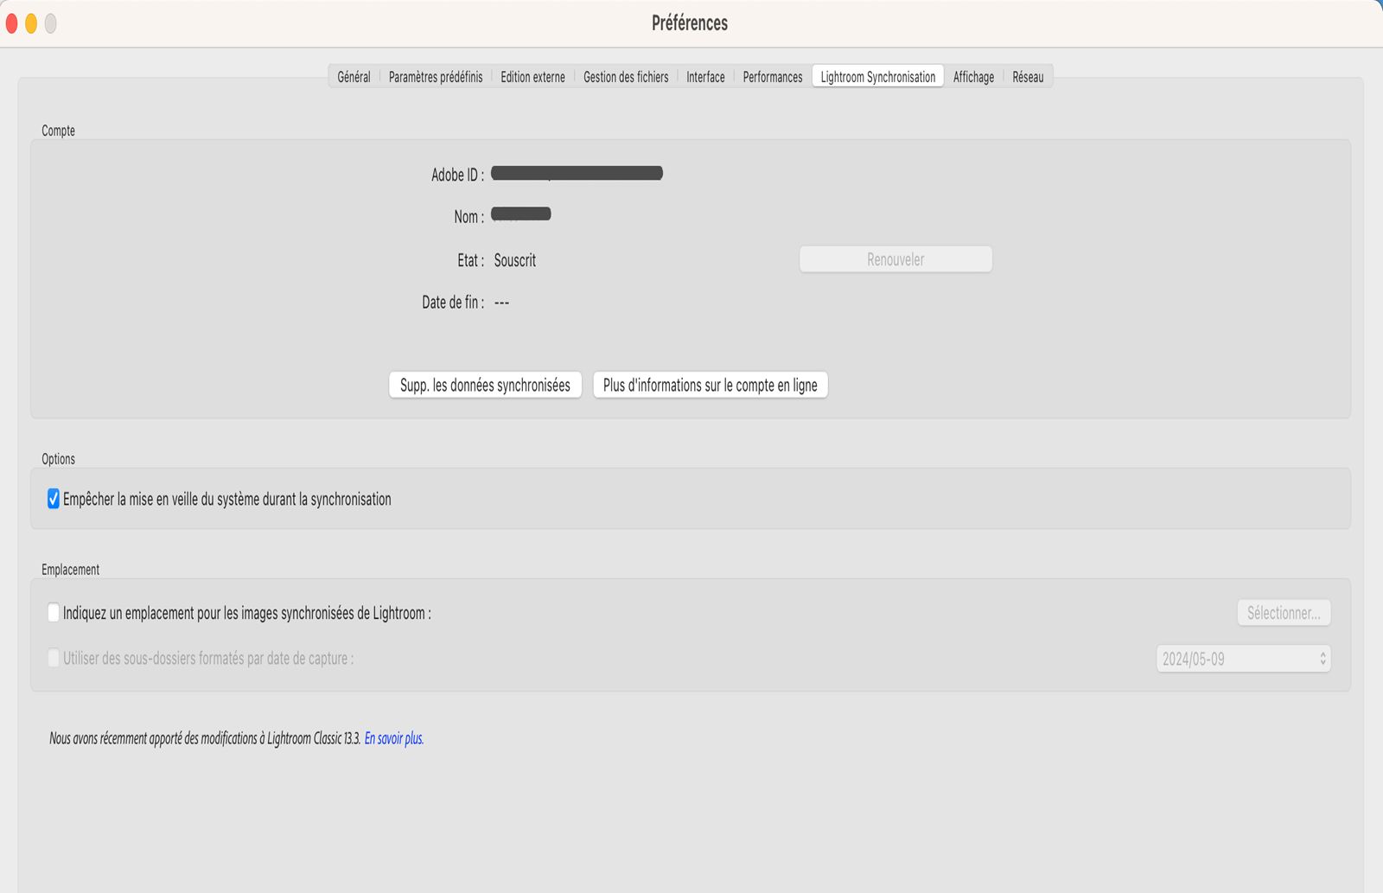Screen dimensions: 1383x893
Task: Click the Renouveler button
Action: (895, 258)
